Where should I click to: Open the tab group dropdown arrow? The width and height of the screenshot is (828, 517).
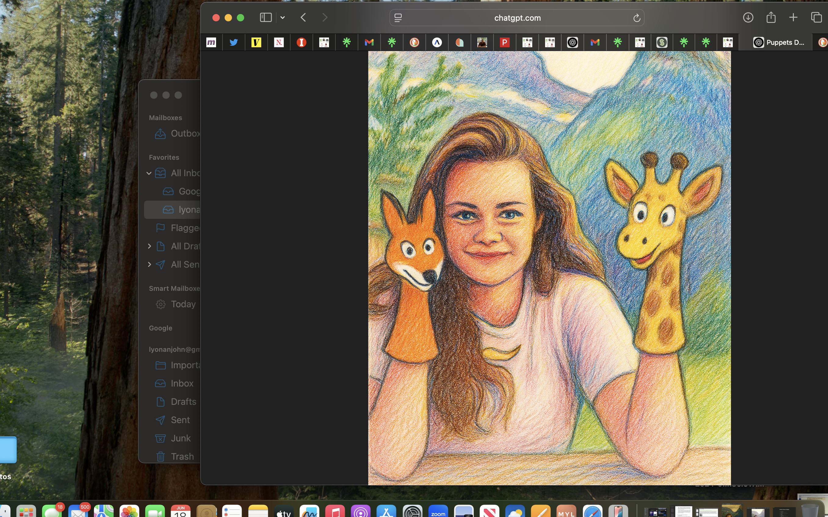[x=283, y=17]
